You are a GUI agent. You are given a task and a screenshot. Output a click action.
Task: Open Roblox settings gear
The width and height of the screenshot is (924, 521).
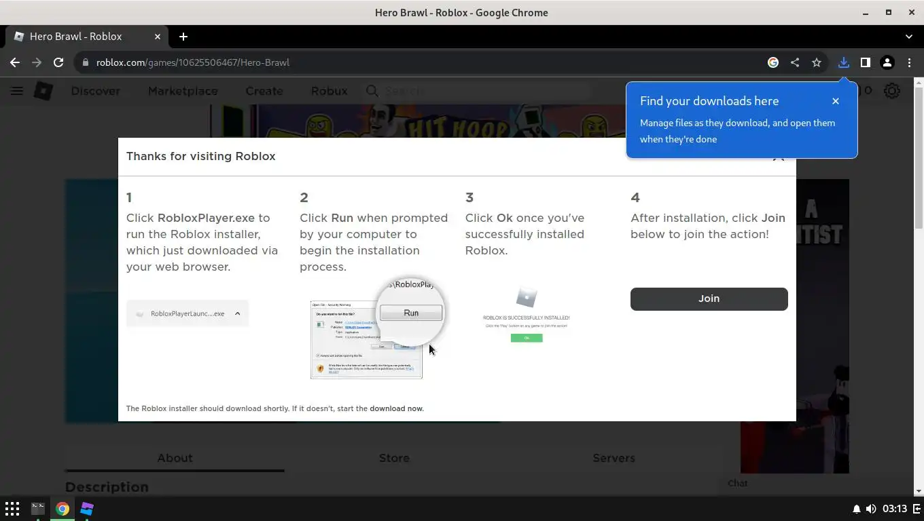coord(892,91)
